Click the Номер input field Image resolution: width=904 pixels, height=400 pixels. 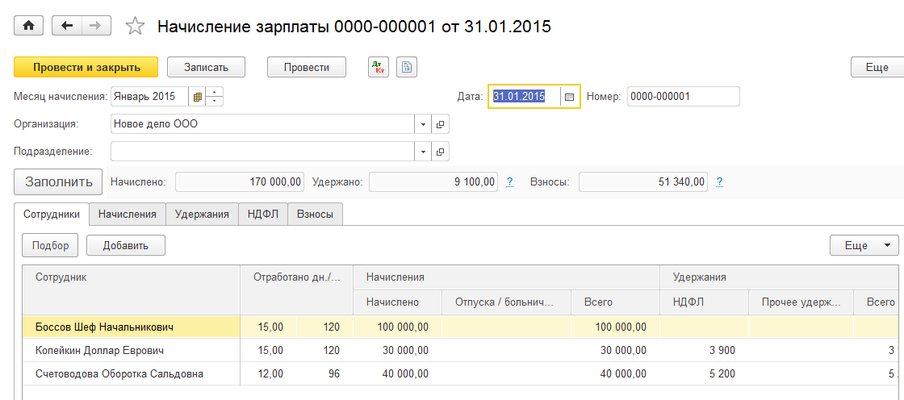[683, 97]
